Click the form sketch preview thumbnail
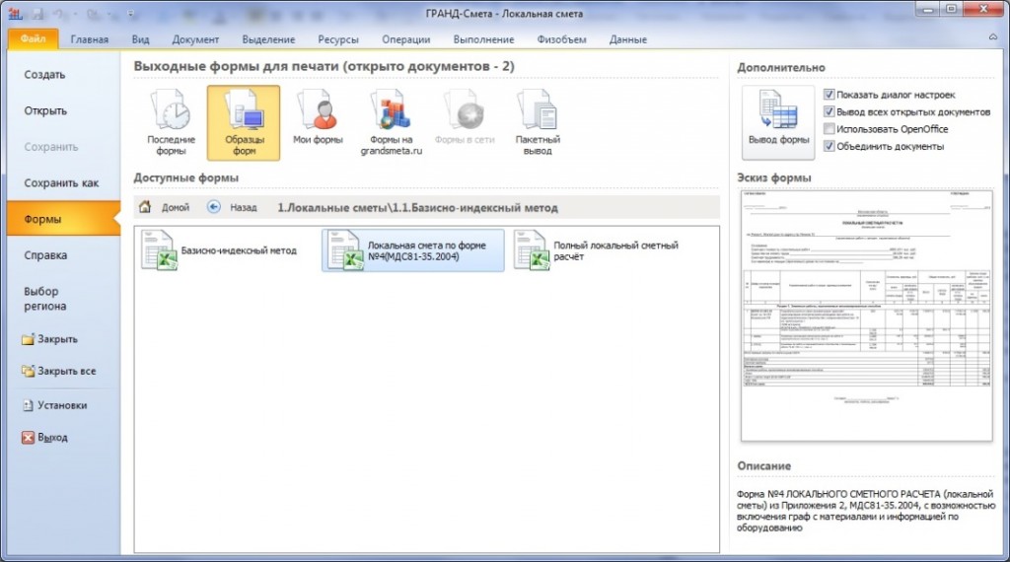The height and width of the screenshot is (562, 1010). tap(866, 316)
